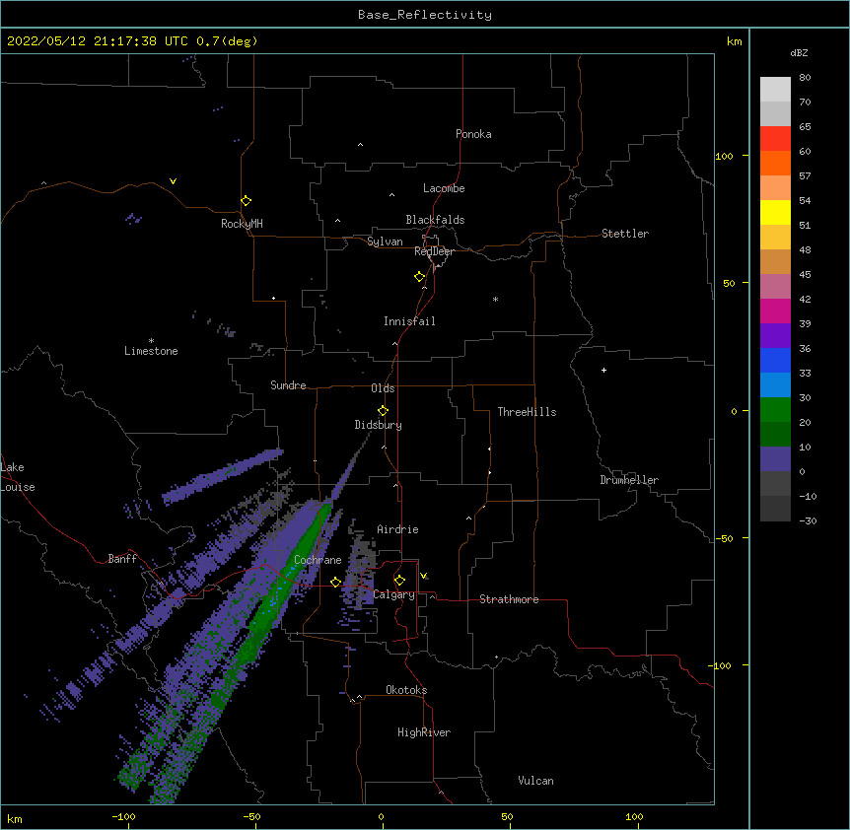Click the yellow diamond marker above Calgary label
This screenshot has height=830, width=850.
(x=399, y=581)
